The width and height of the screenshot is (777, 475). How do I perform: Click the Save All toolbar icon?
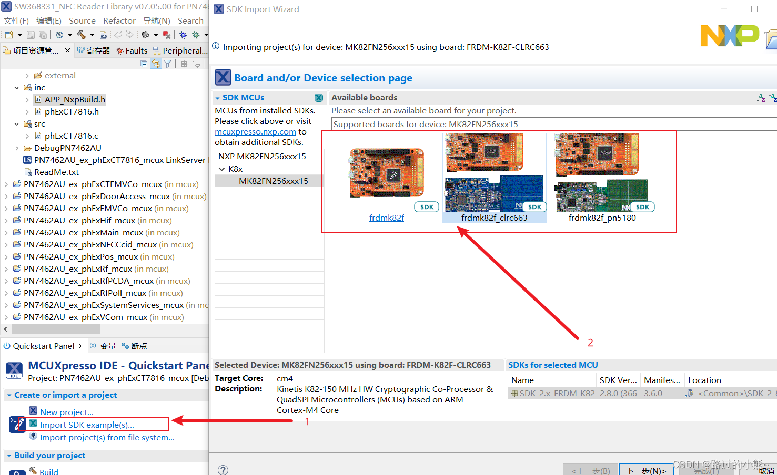[x=43, y=35]
